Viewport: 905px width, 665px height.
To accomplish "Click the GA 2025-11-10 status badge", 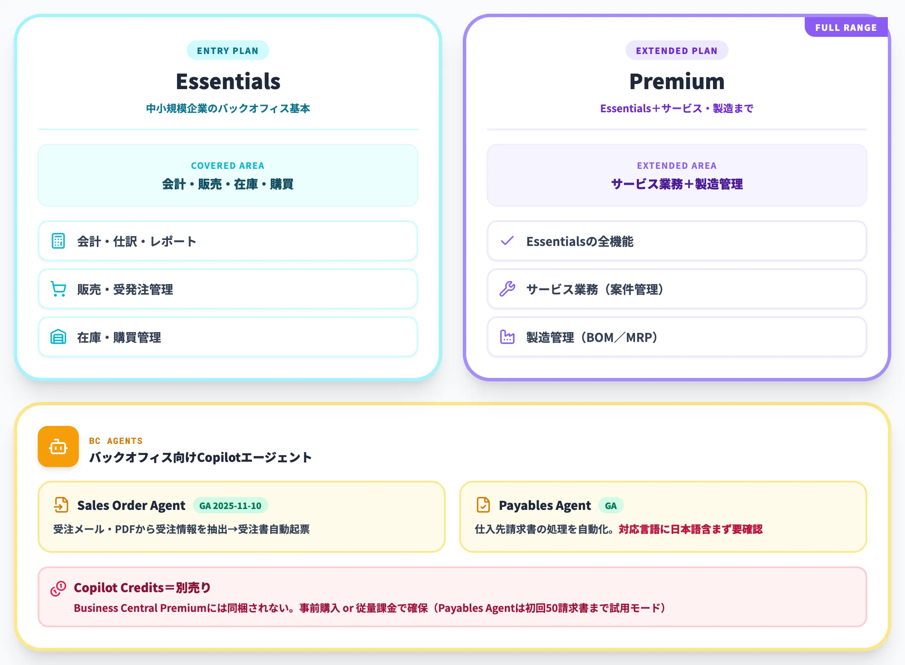I will (231, 506).
